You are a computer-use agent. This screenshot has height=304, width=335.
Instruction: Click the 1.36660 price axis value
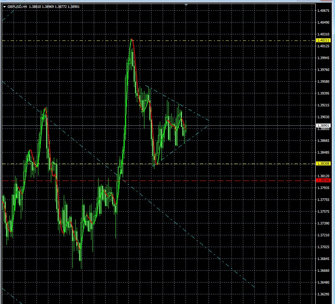pyautogui.click(x=323, y=271)
